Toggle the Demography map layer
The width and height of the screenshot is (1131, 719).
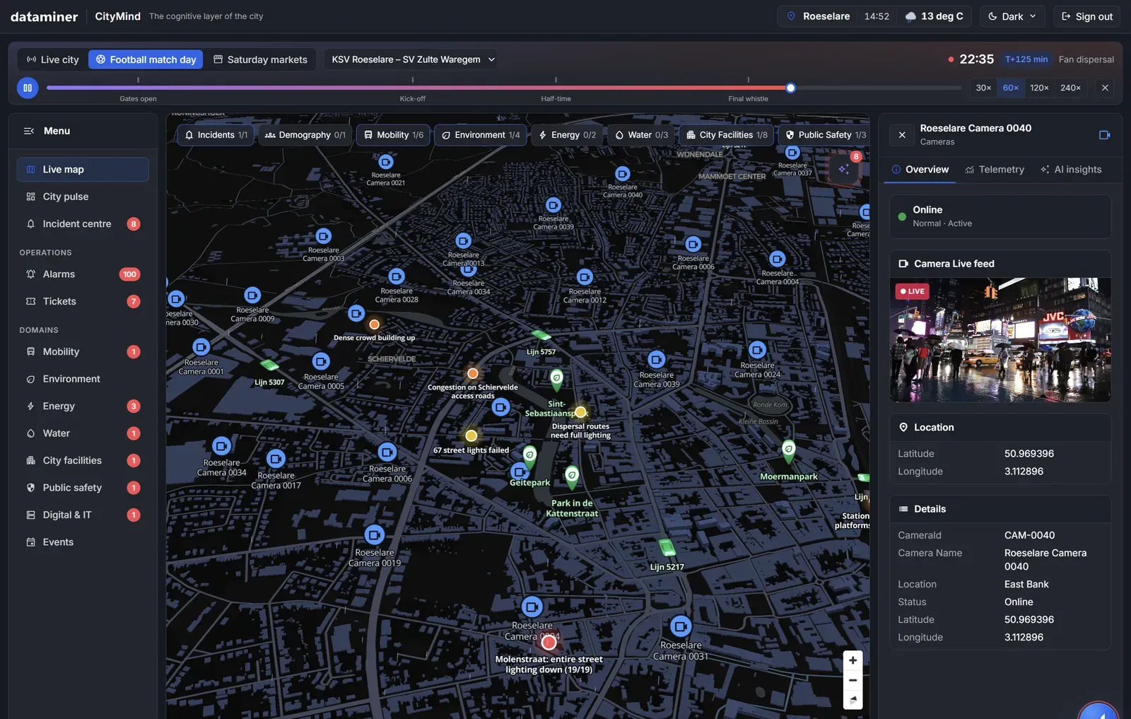pos(305,135)
